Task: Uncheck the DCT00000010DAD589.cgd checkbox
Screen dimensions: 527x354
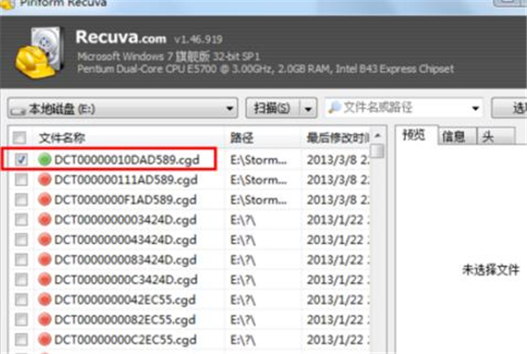Action: tap(19, 160)
